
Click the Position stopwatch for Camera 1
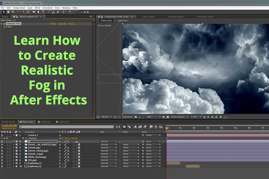[23, 138]
